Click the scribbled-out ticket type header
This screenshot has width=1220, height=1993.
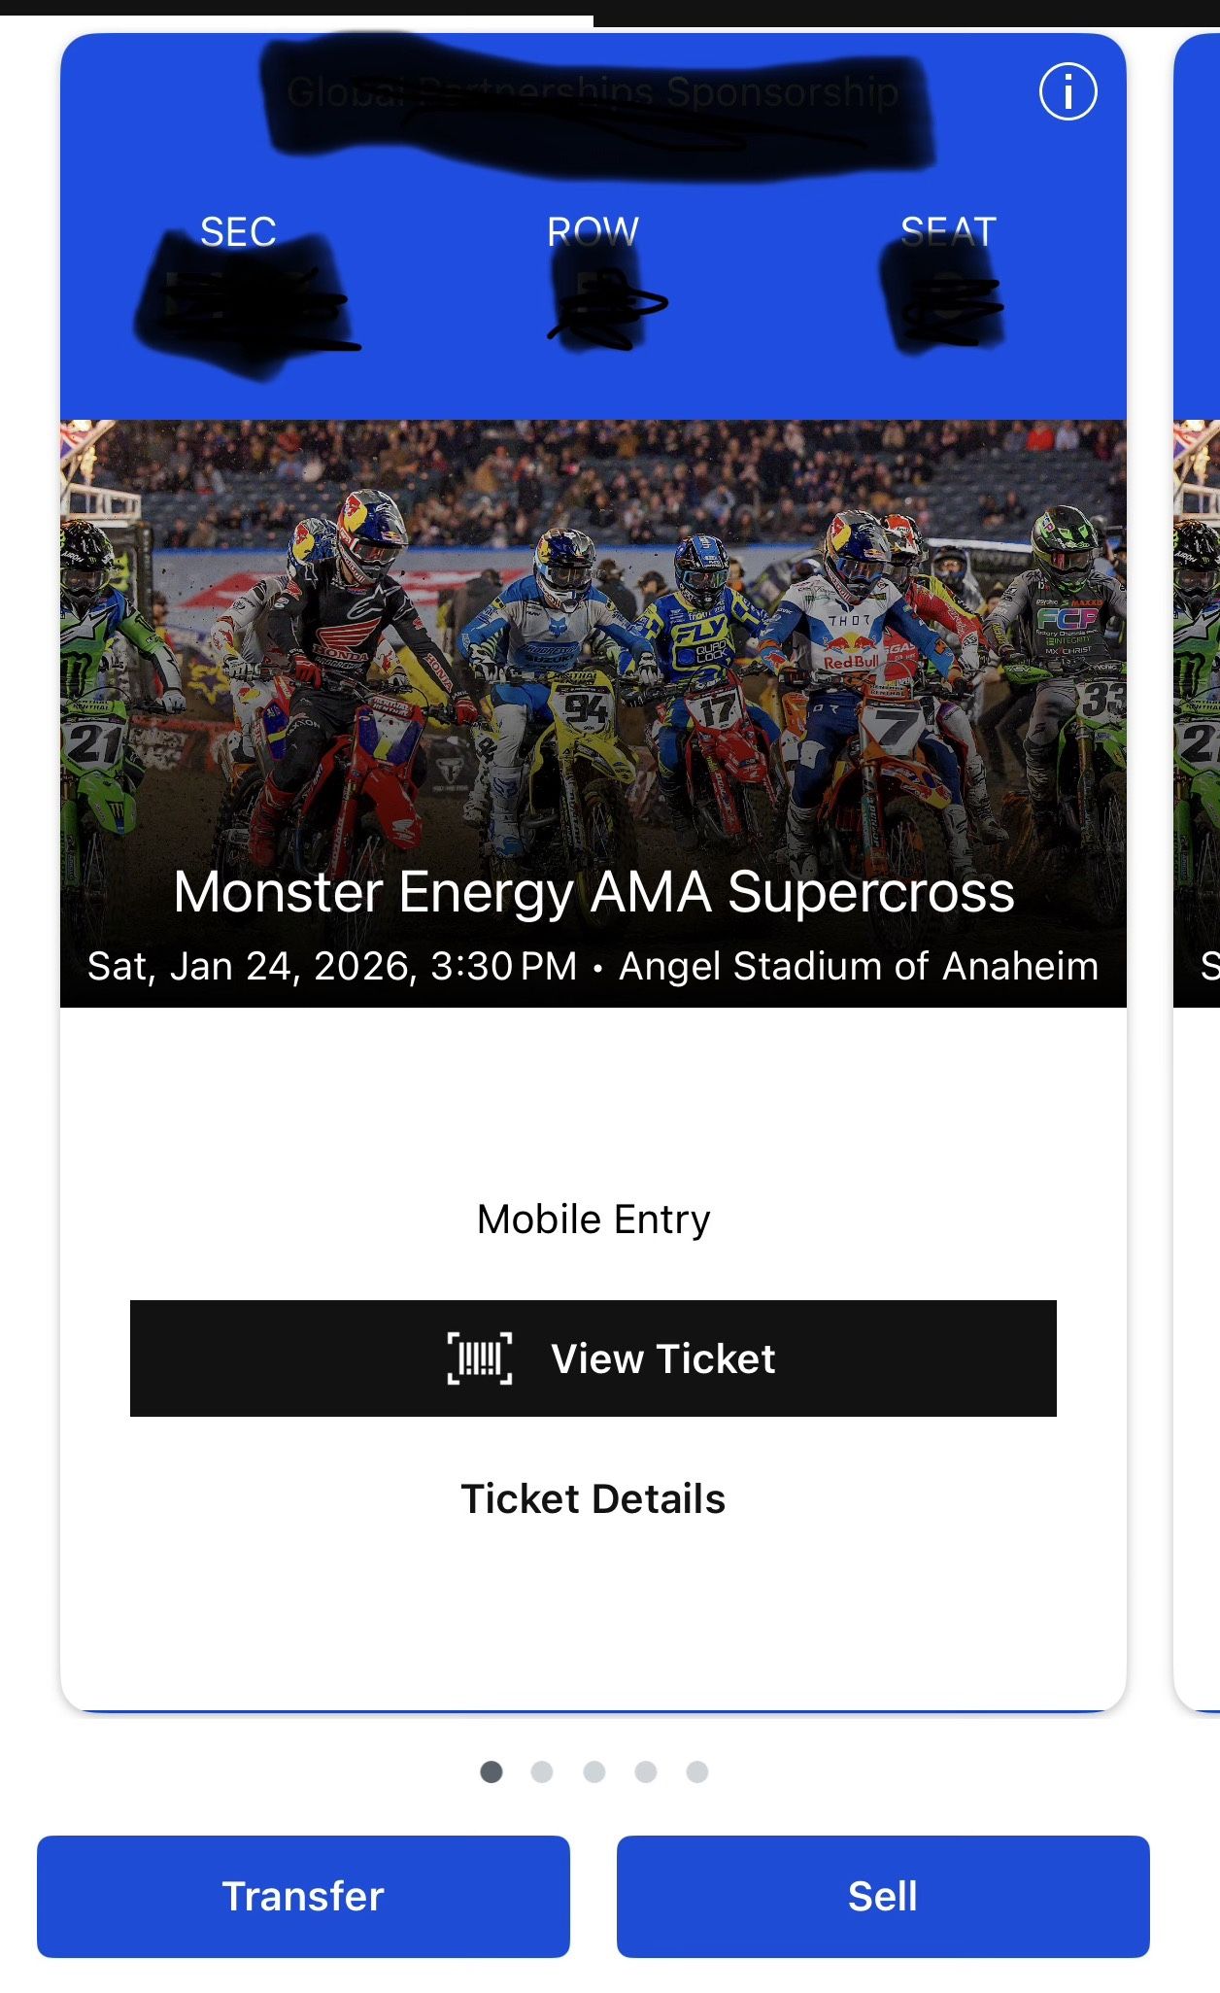[593, 95]
